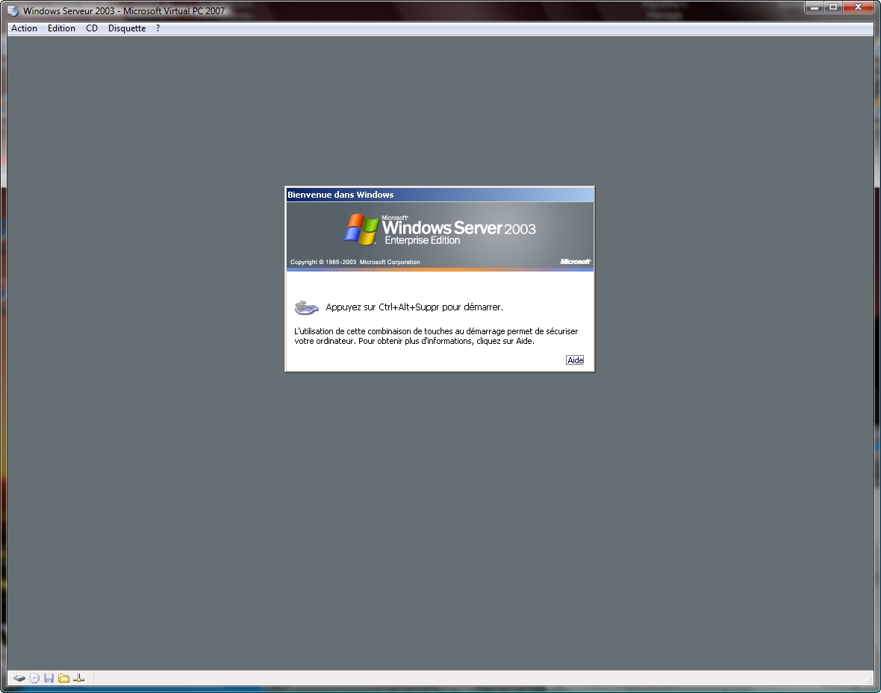881x693 pixels.
Task: Click the floppy disk status icon
Action: pos(49,678)
